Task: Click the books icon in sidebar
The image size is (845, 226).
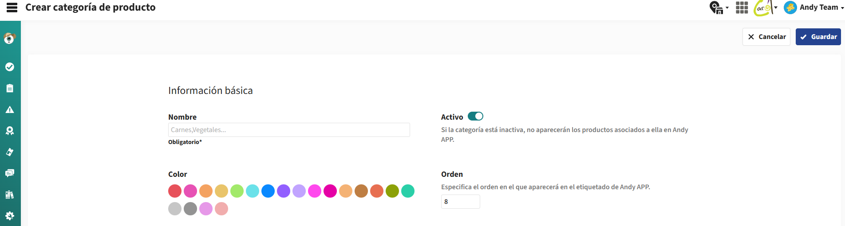Action: point(10,195)
